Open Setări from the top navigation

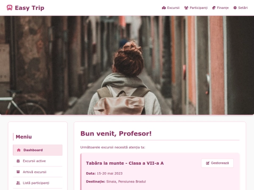tap(240, 8)
